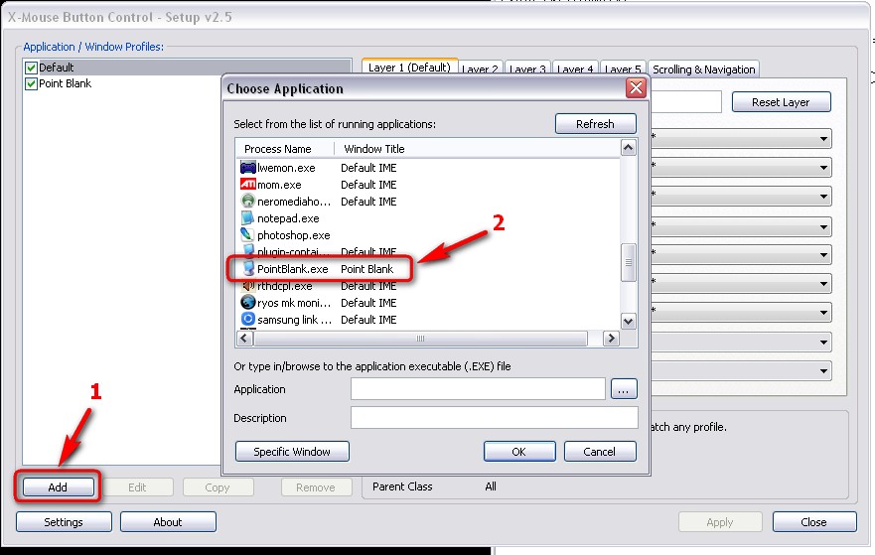
Task: Select the photoshop.exe row text
Action: (294, 235)
